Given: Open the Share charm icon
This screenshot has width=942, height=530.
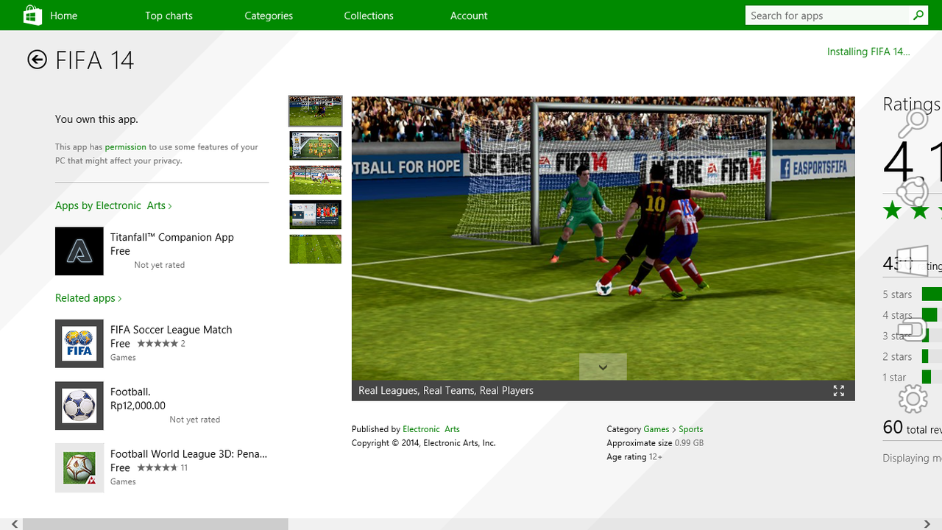Looking at the screenshot, I should [x=913, y=193].
